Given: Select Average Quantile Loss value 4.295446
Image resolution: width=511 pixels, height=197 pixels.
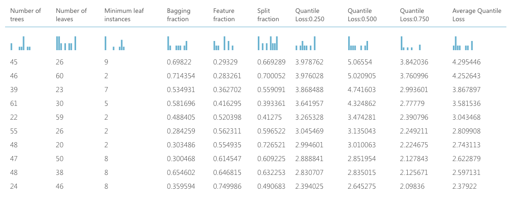Looking at the screenshot, I should [x=466, y=62].
